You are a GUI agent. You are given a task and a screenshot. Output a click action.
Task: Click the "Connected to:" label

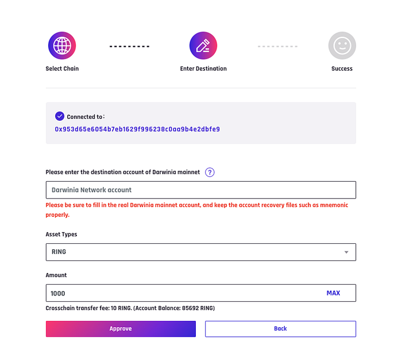[x=86, y=117]
